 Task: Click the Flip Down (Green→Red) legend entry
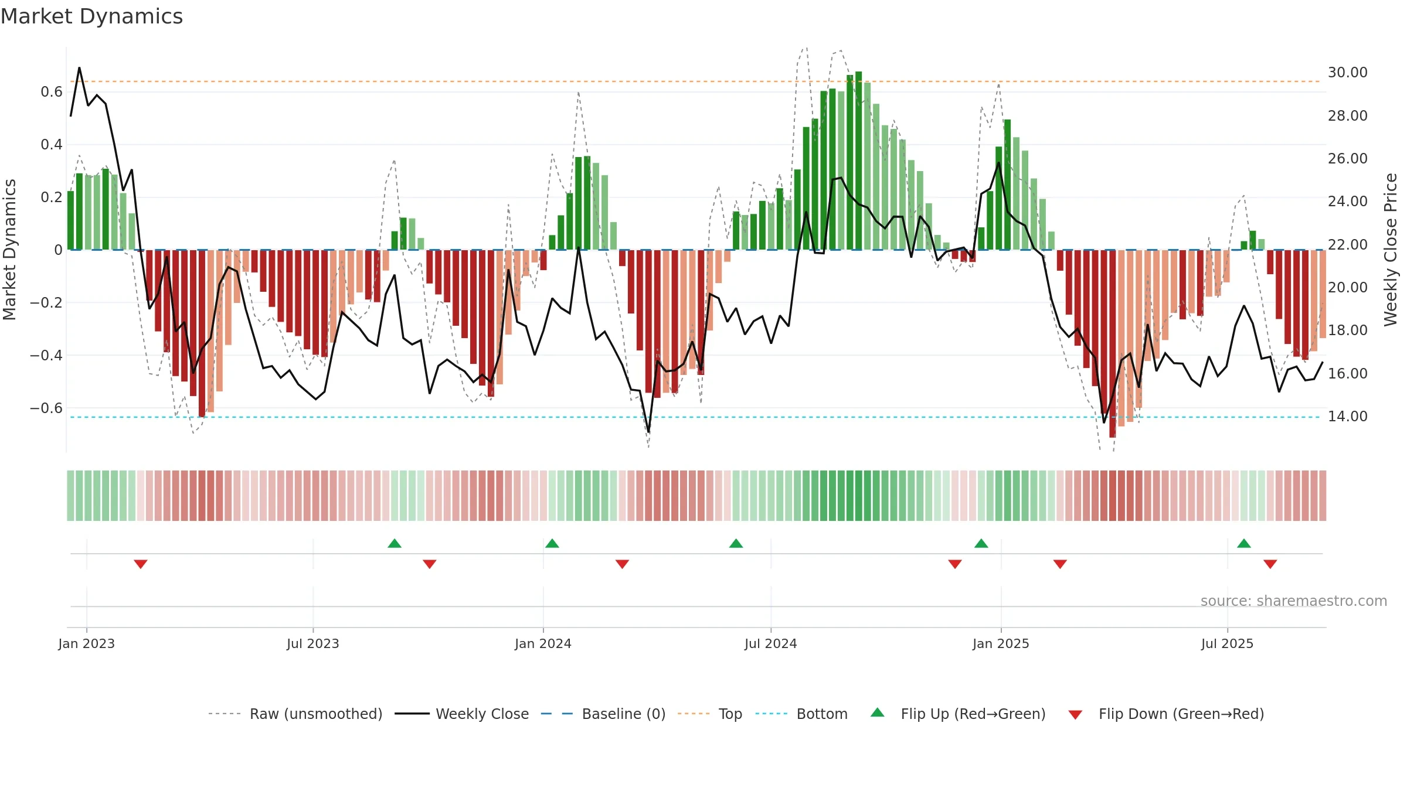tap(1166, 714)
